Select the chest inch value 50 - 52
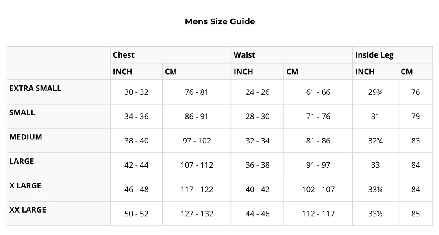This screenshot has width=439, height=235. point(136,214)
